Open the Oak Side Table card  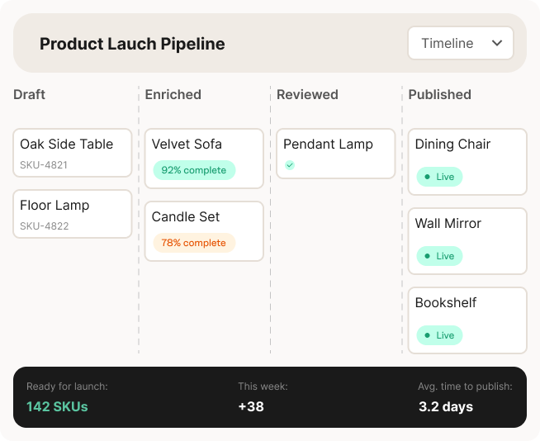click(x=73, y=152)
